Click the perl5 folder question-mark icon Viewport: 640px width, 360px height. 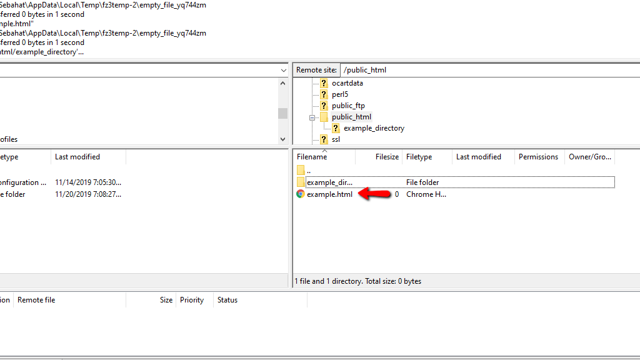click(x=324, y=94)
